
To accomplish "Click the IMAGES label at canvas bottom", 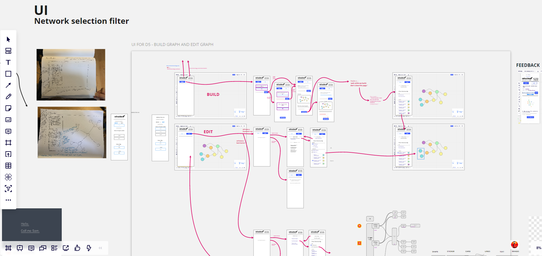I will click(x=515, y=251).
